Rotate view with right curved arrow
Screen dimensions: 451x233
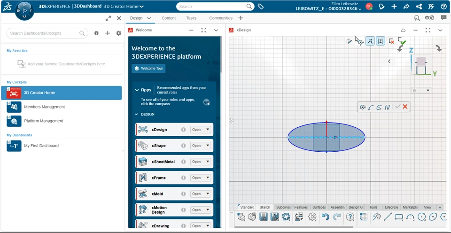coord(439,48)
